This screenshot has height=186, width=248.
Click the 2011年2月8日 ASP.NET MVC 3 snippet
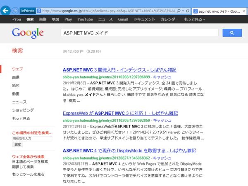click(134, 92)
